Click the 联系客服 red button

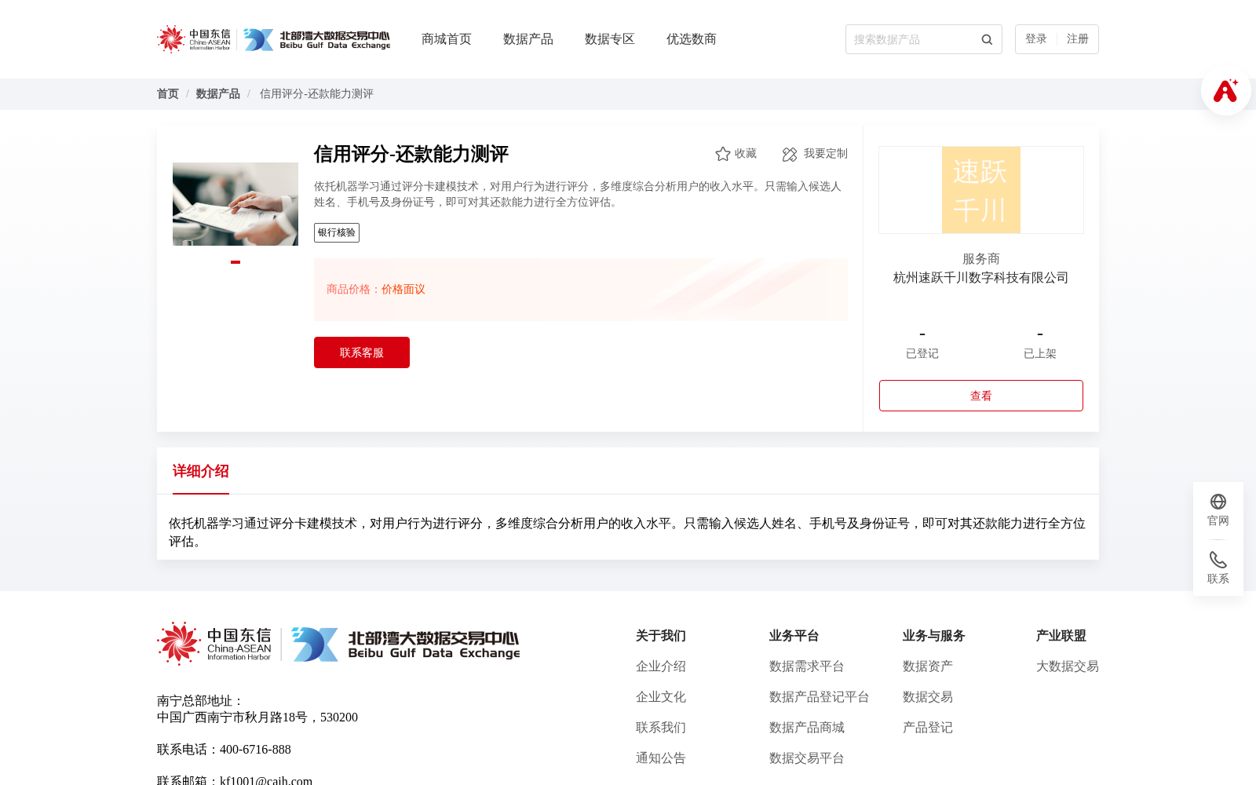tap(362, 352)
